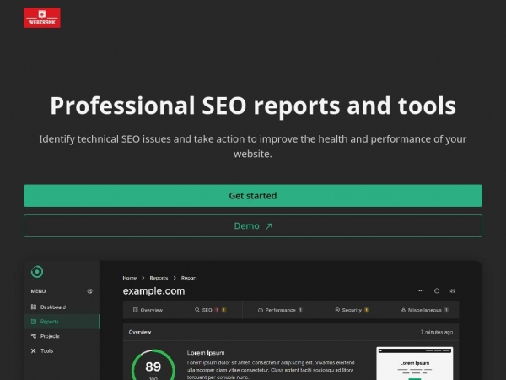Click the Dashboard grid icon
The width and height of the screenshot is (506, 380).
coord(34,307)
